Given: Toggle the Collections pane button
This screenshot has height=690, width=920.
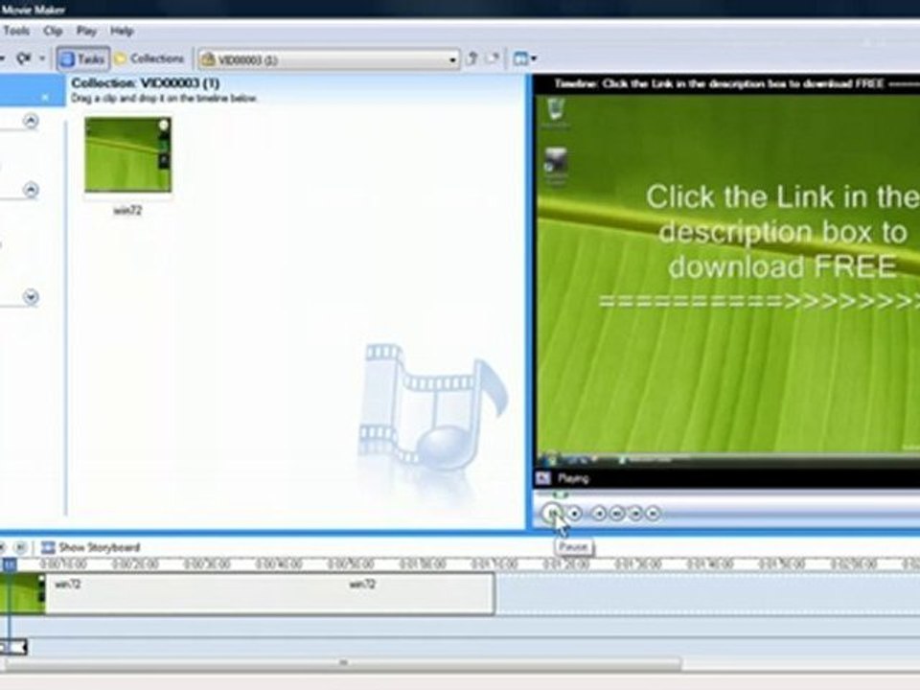Looking at the screenshot, I should [149, 58].
